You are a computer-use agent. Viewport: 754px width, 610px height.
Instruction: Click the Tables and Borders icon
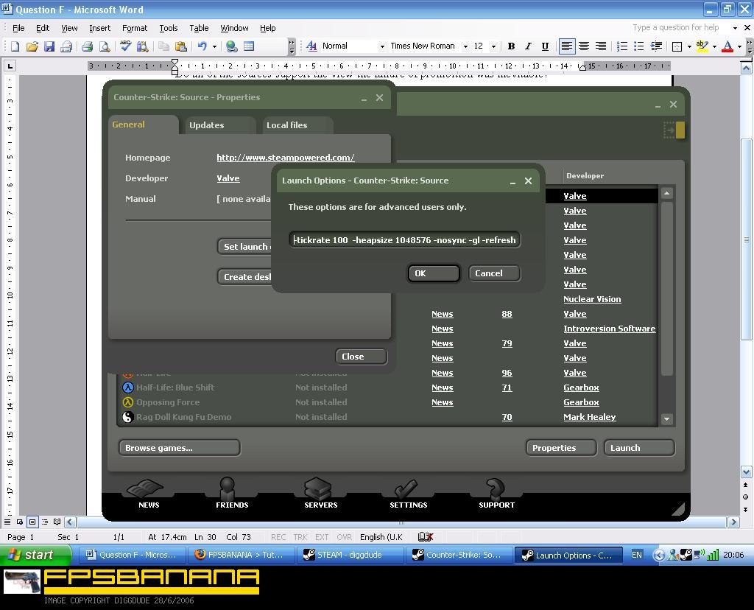[x=249, y=46]
